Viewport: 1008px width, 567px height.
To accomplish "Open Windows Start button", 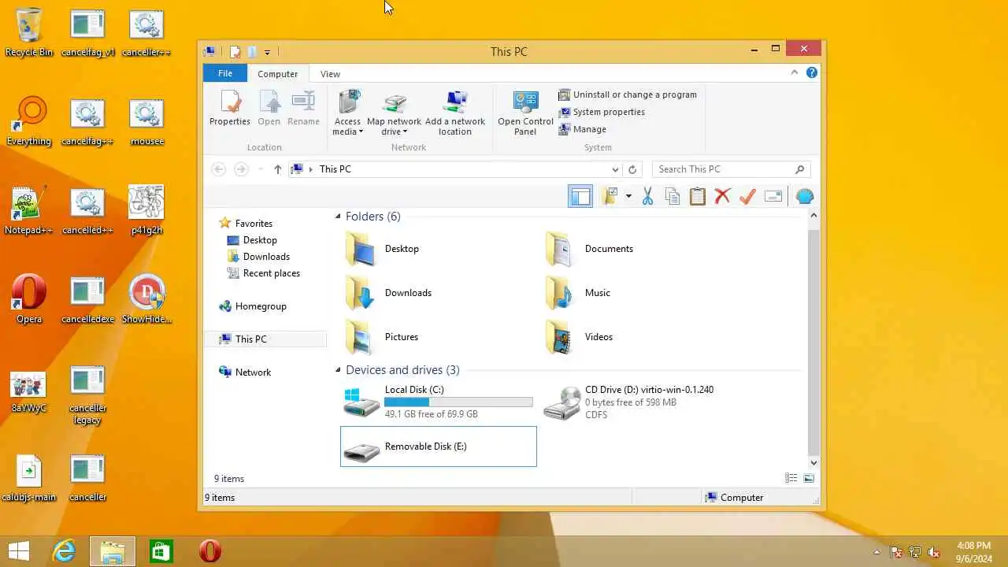I will coord(19,551).
